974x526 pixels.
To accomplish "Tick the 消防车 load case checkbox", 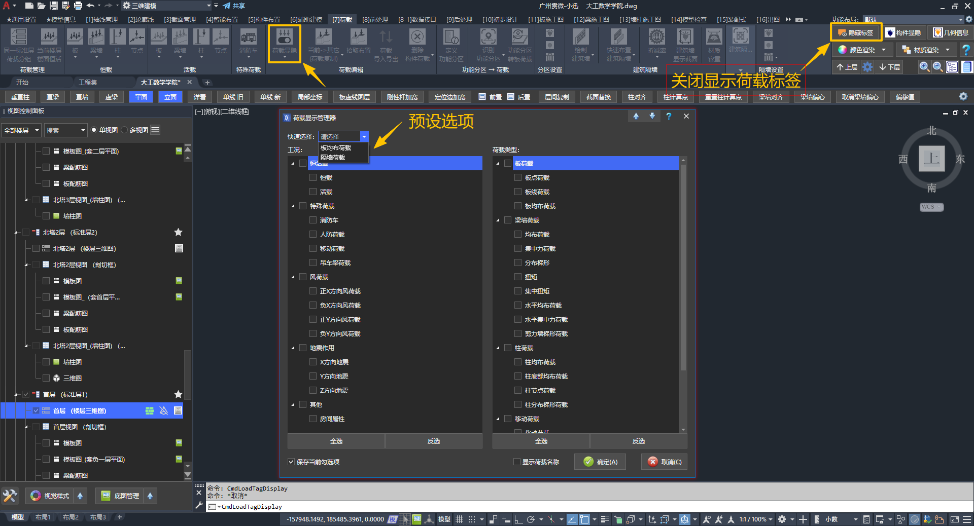I will [313, 220].
